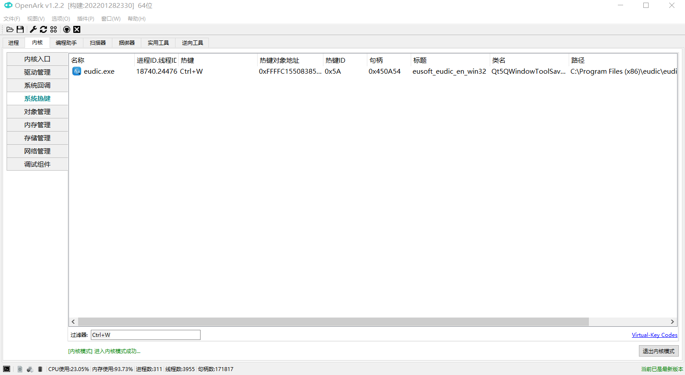Click the 热键ID column header
Screen dimensions: 685x375
345,60
